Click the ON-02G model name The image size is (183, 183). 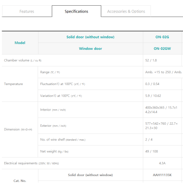pyautogui.click(x=162, y=37)
